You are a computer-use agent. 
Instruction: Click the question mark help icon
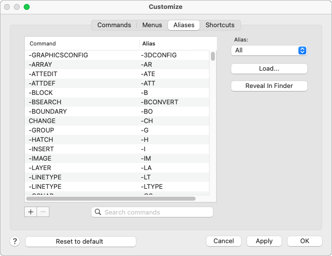coord(15,241)
